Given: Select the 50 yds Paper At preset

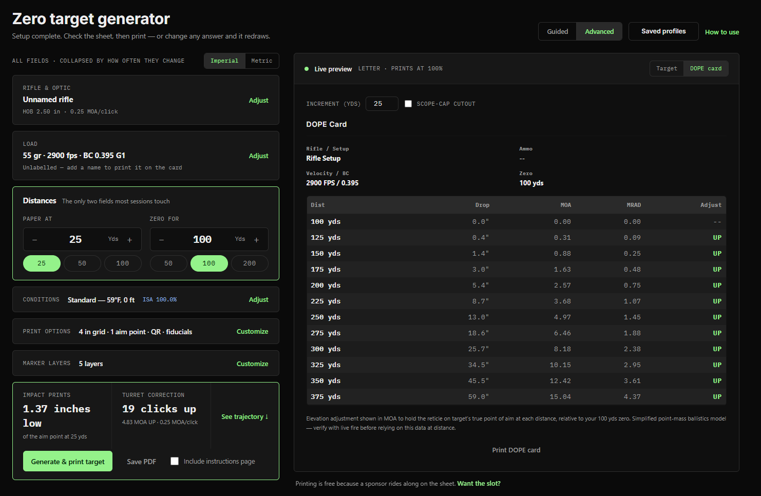Looking at the screenshot, I should tap(82, 263).
